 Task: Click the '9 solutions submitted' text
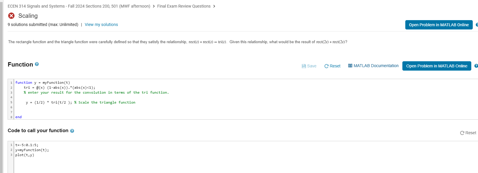tap(43, 25)
